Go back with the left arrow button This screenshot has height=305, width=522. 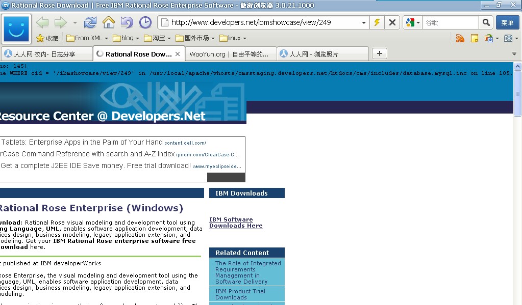[x=42, y=22]
